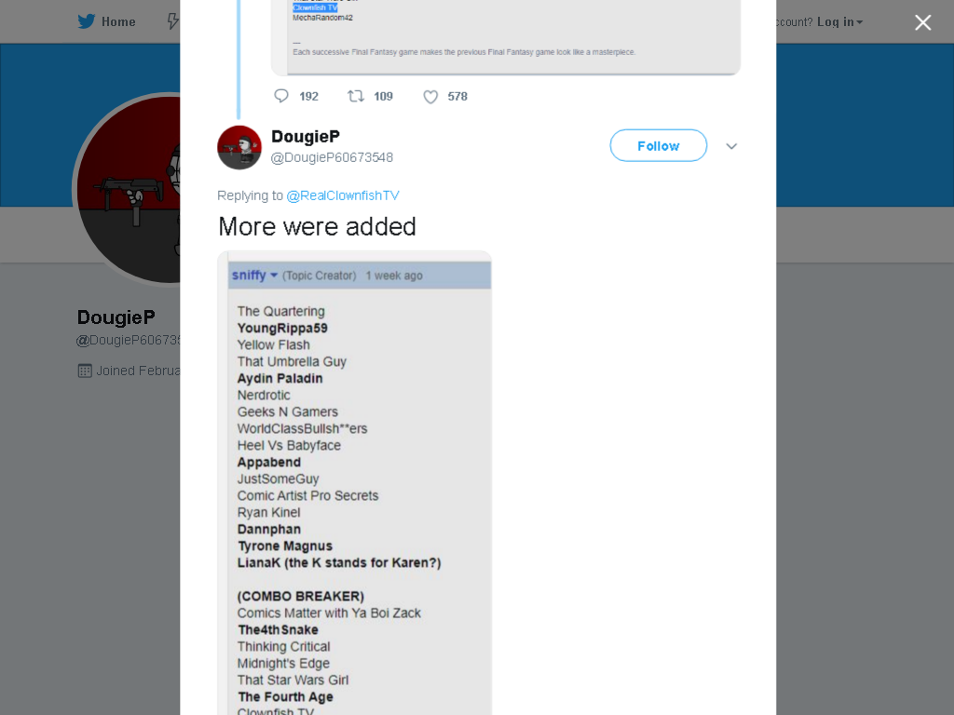
Task: Click the @DougieP60673548 handle in tweet
Action: [x=332, y=157]
